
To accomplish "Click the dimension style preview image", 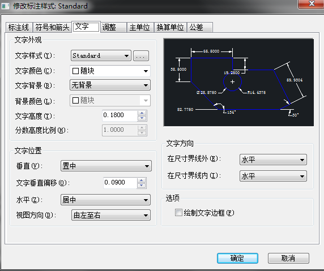I will (238, 82).
